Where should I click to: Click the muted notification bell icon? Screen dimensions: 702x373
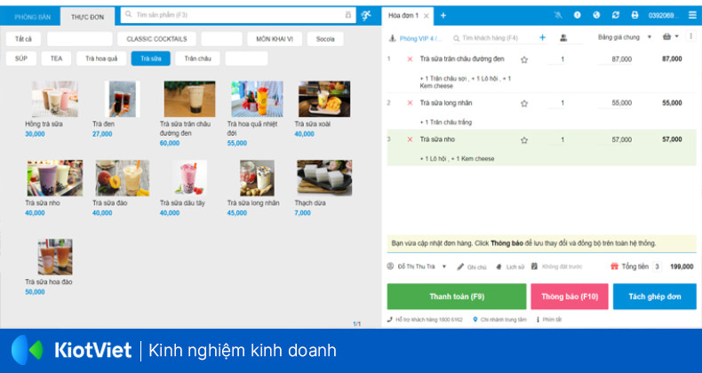[x=558, y=15]
